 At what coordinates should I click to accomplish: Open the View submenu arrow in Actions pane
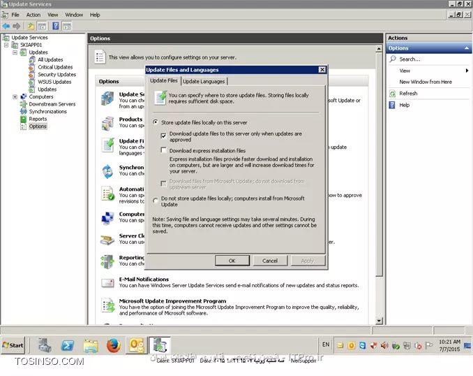(x=467, y=71)
